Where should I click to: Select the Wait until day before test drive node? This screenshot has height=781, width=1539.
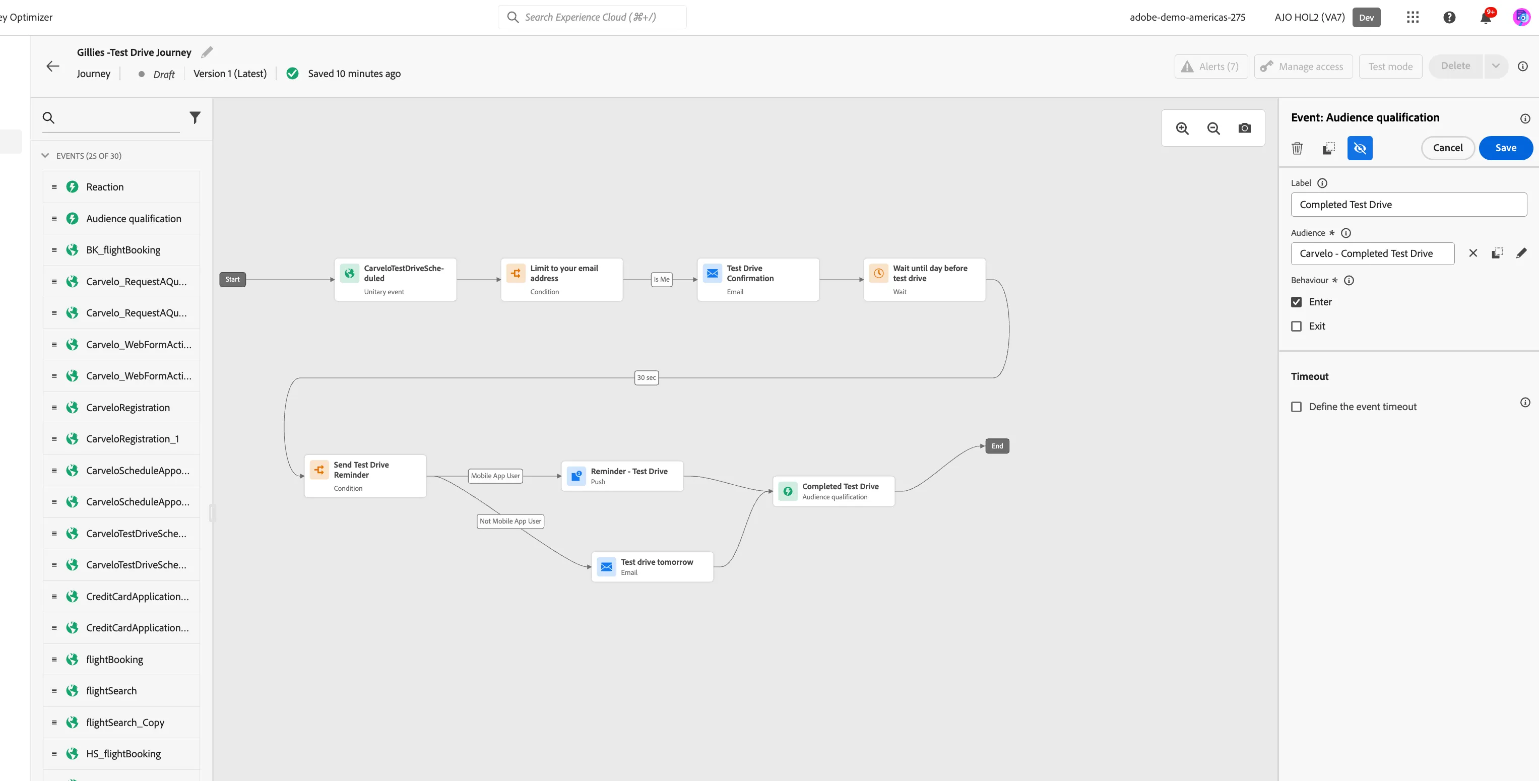924,280
